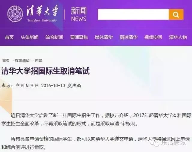192x152 pixels.
Task: Click the 媒体清华 breadcrumb link
Action: pyautogui.click(x=22, y=61)
